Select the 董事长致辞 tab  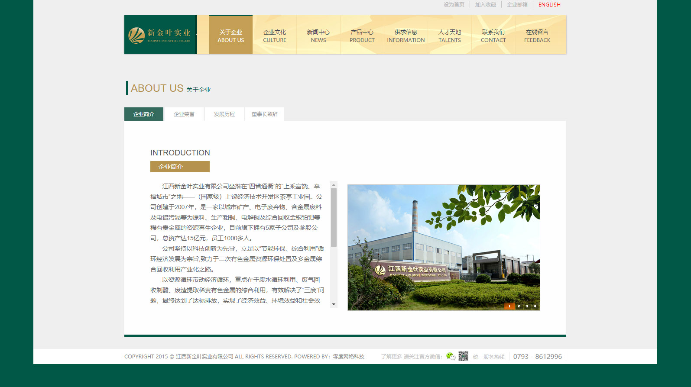(265, 114)
